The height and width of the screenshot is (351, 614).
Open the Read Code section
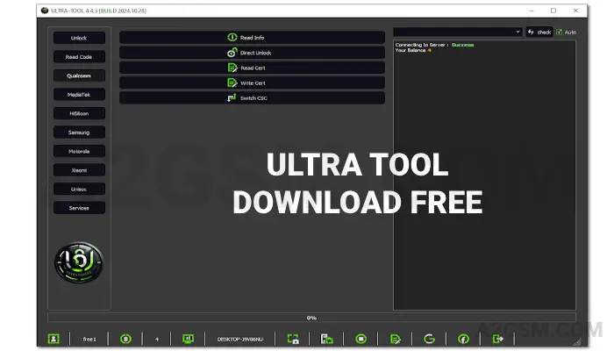click(x=79, y=57)
